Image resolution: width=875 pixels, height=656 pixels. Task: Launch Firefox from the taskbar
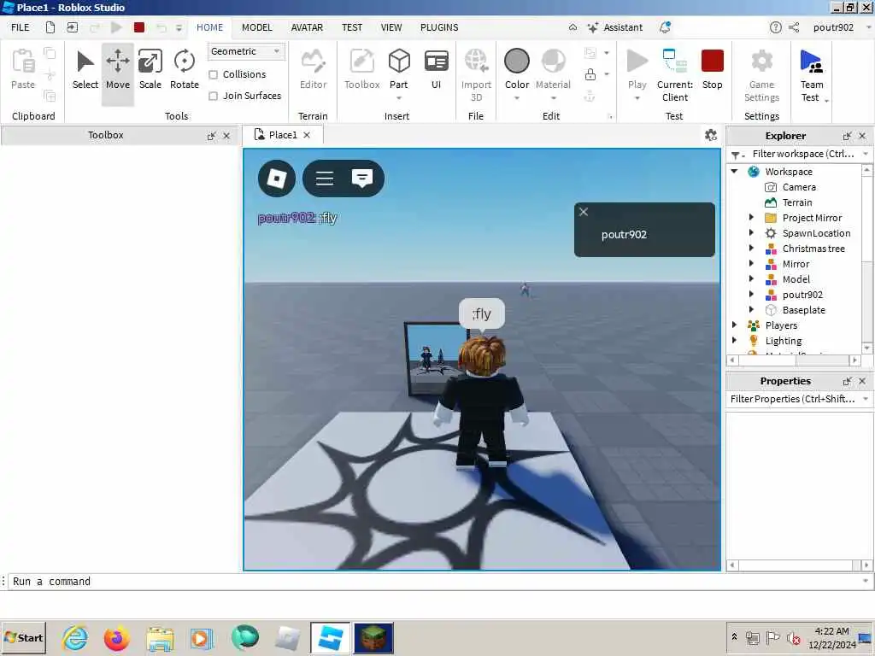tap(116, 638)
